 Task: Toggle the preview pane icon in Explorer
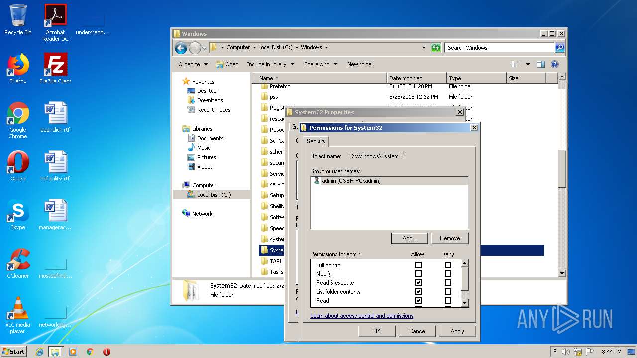click(x=541, y=64)
